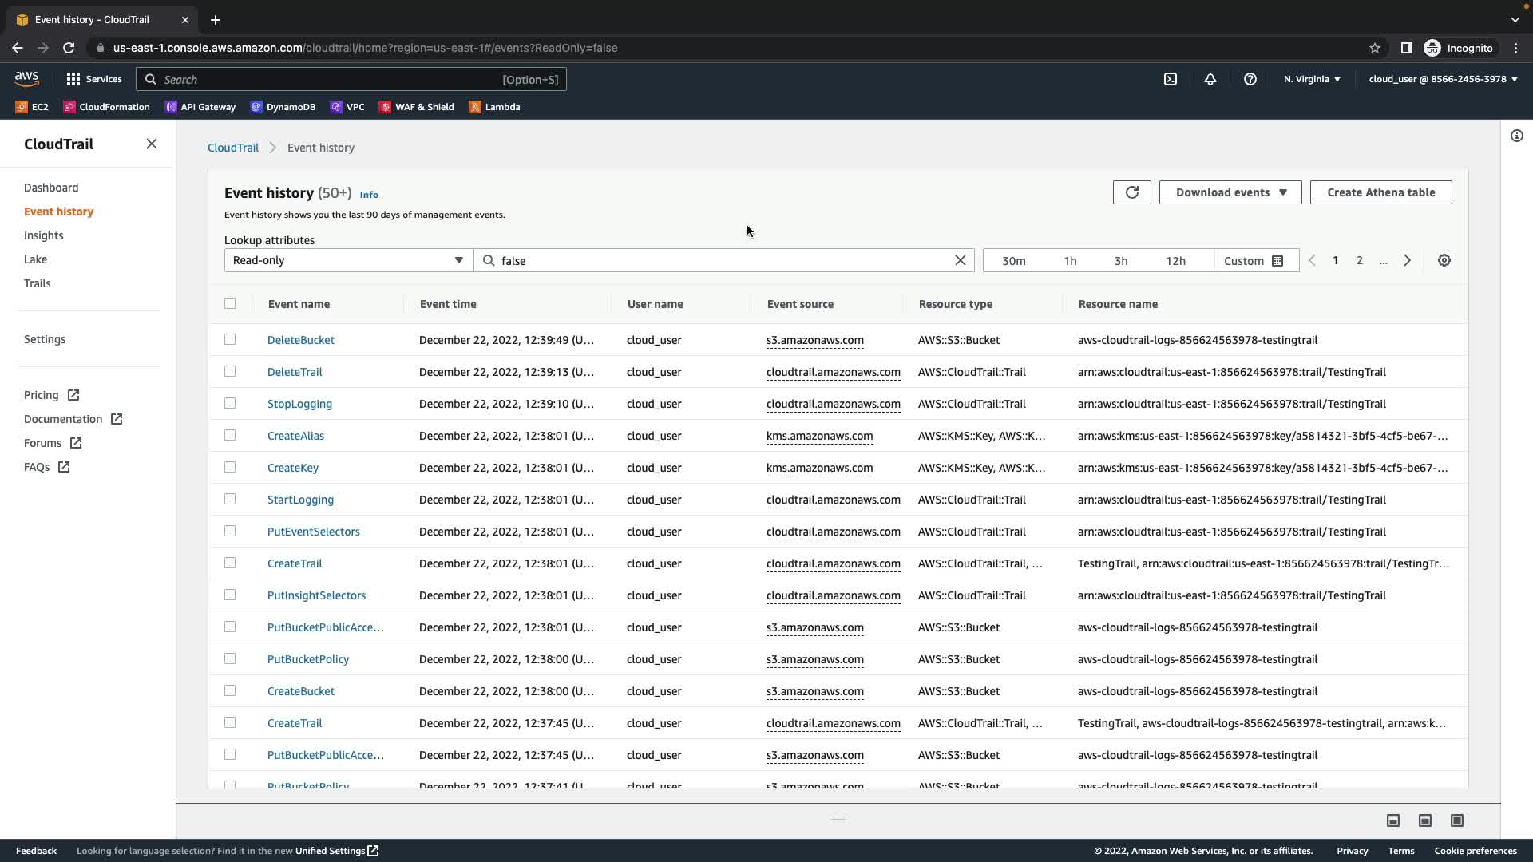Open the Download events dropdown

1230,192
